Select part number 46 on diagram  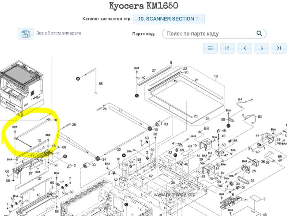tap(186, 164)
